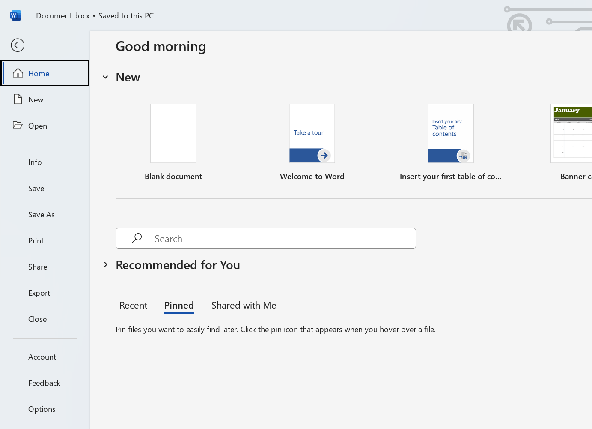The width and height of the screenshot is (592, 429).
Task: Click Save As in the sidebar
Action: click(x=41, y=214)
